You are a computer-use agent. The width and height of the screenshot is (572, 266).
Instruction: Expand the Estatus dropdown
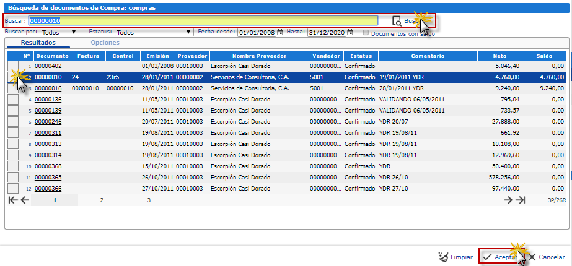[154, 32]
